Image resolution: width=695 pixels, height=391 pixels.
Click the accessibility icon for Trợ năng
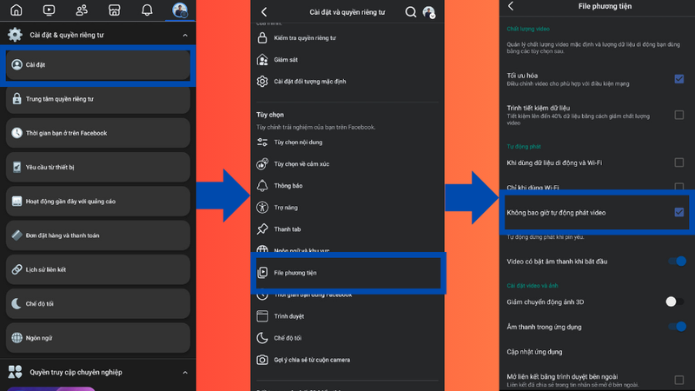coord(262,207)
